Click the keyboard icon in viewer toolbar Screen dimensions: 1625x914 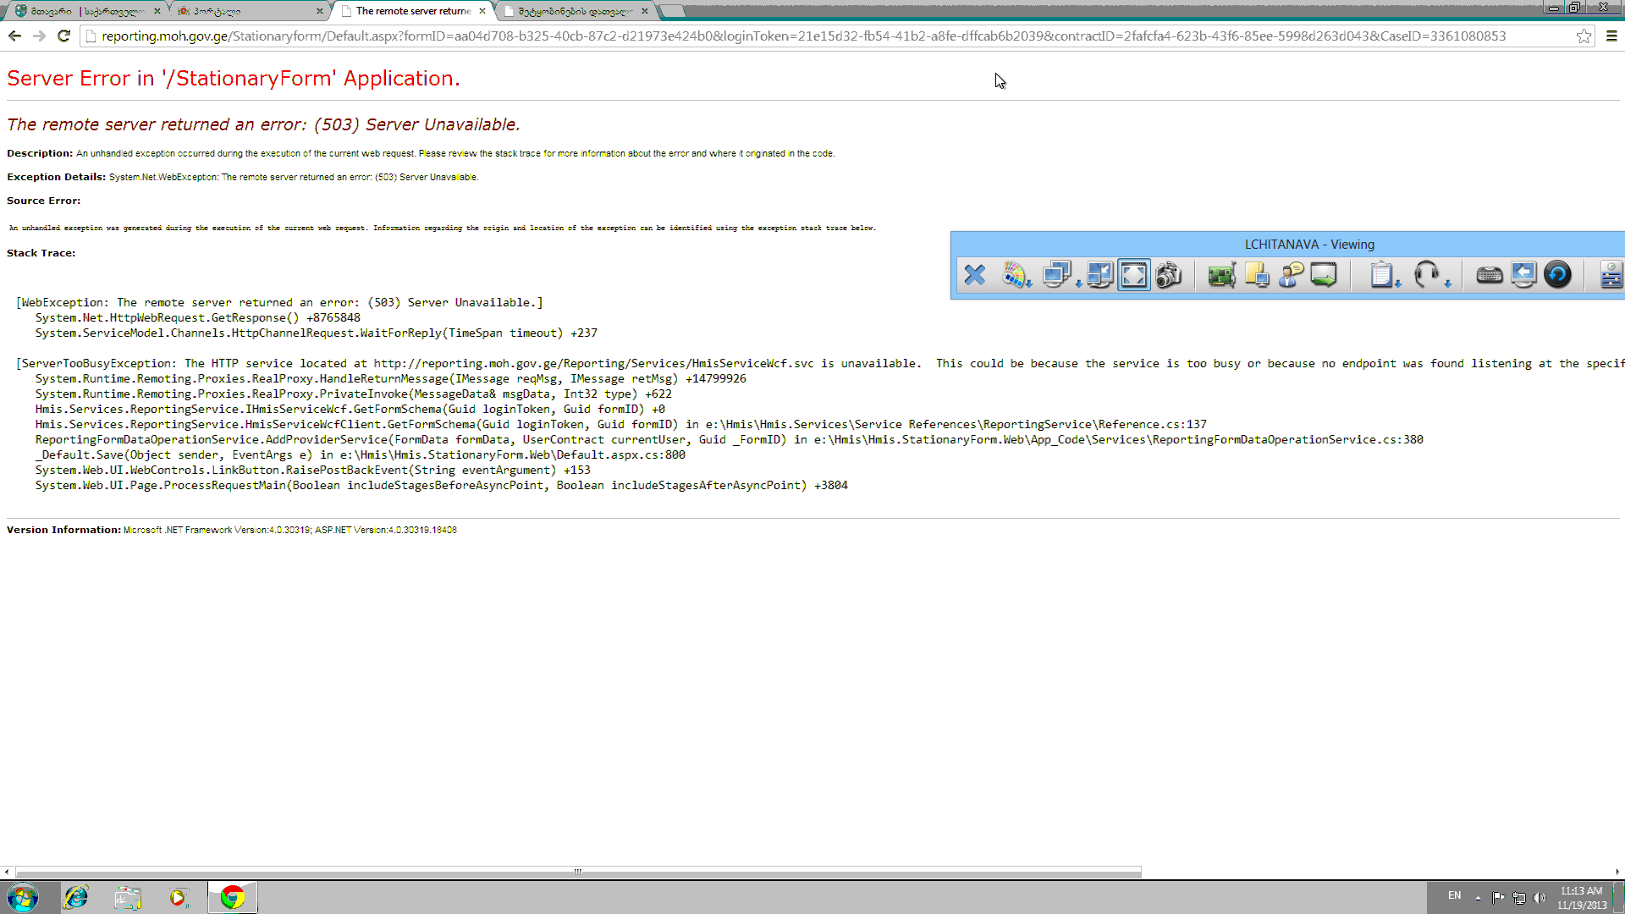click(1489, 275)
